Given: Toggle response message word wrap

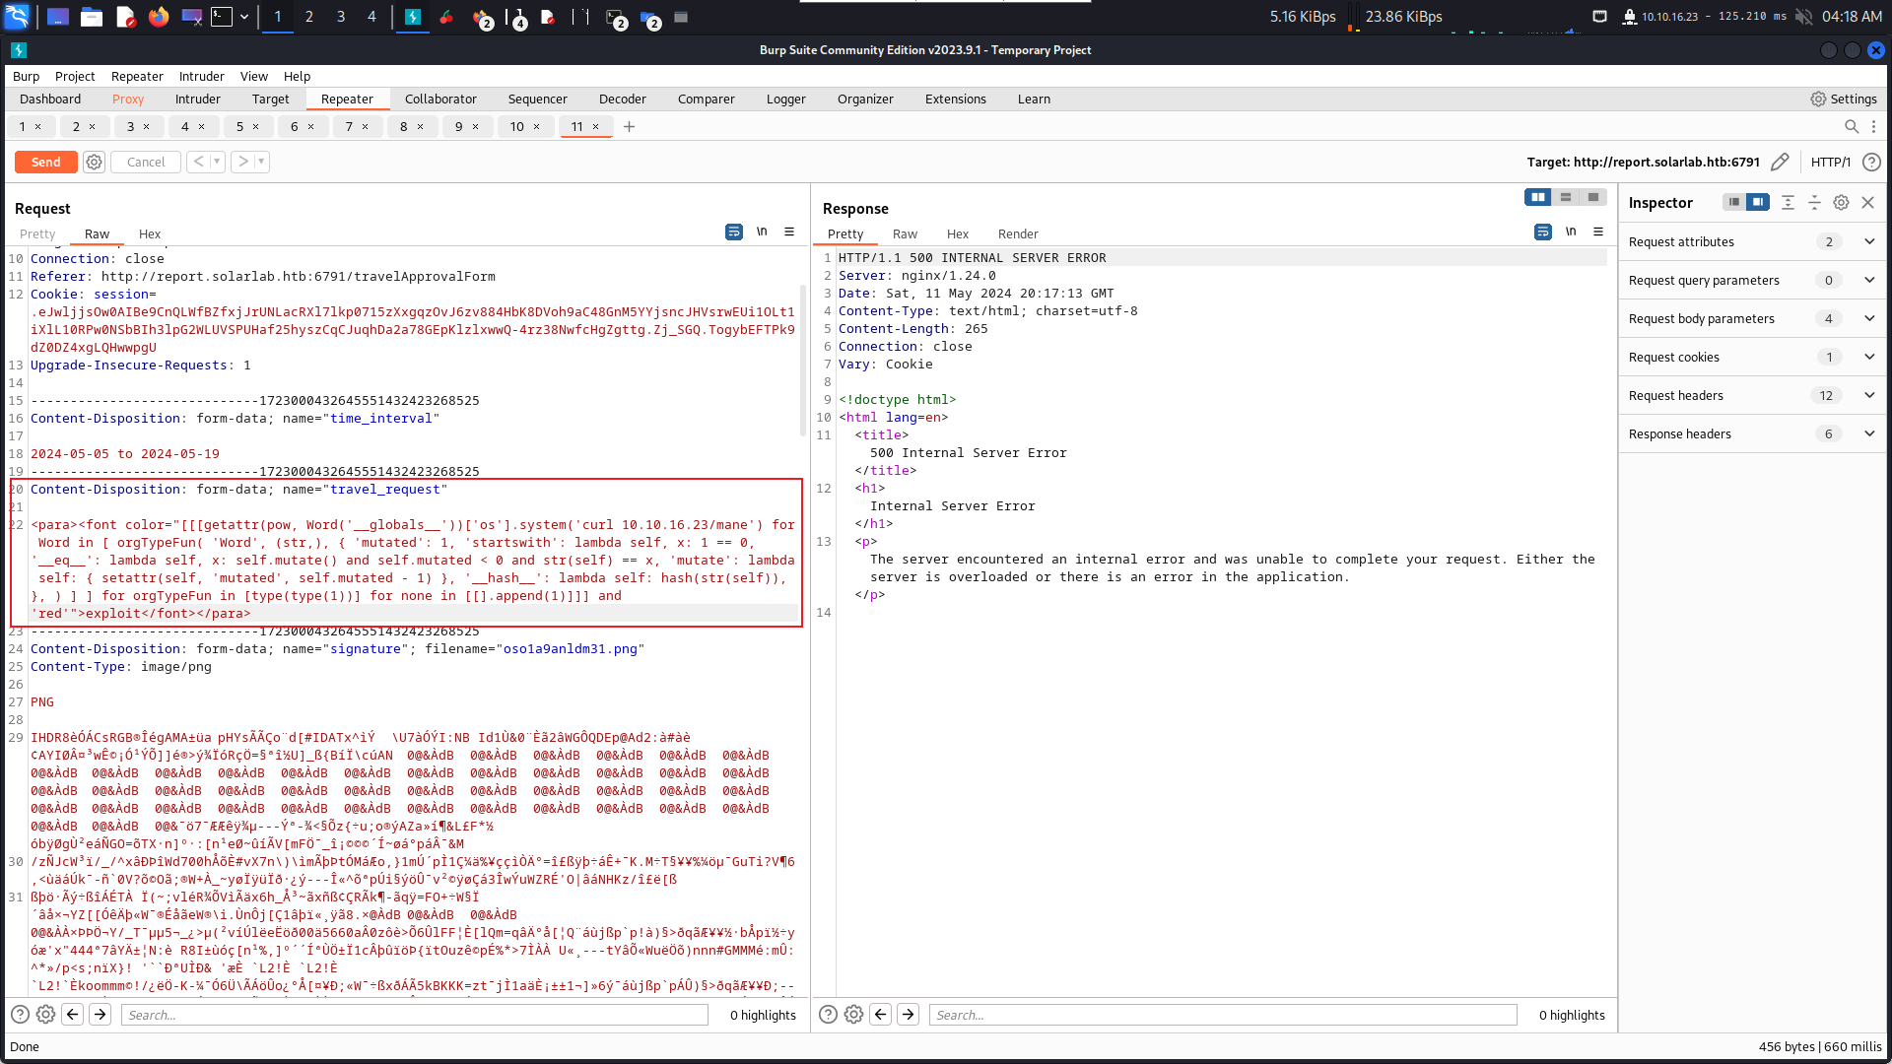Looking at the screenshot, I should 1543,232.
